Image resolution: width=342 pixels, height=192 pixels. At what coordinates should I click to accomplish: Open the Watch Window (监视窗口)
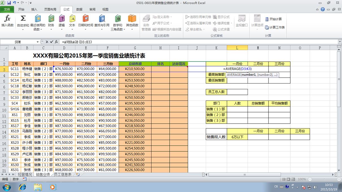242,21
